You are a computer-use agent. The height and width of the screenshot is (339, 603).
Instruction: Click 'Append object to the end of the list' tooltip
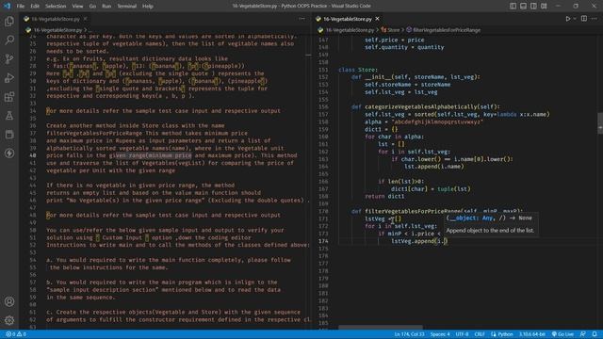pyautogui.click(x=490, y=230)
